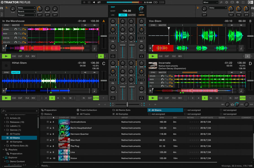Click the search magnifier in the browser
This screenshot has height=168, width=254.
(3, 111)
